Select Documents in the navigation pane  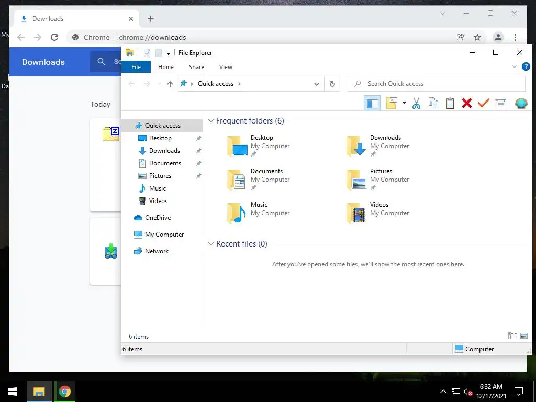pos(165,163)
